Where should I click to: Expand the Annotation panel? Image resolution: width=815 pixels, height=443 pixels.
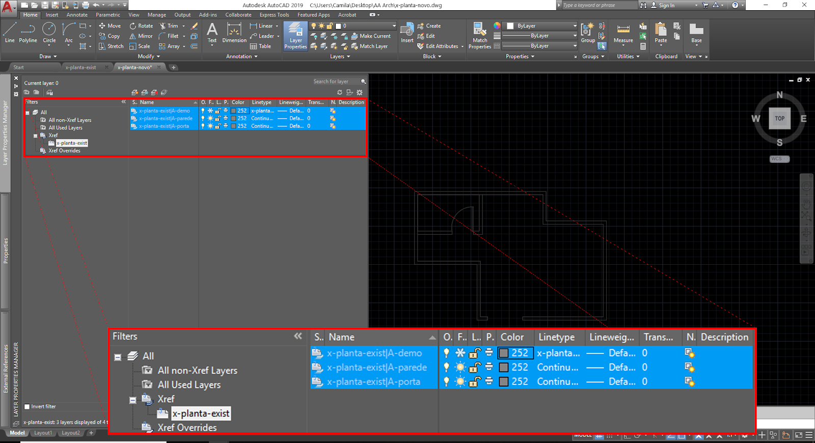coord(241,57)
